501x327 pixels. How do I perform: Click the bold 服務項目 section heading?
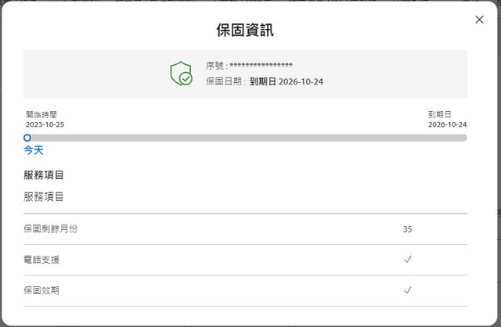(x=44, y=174)
